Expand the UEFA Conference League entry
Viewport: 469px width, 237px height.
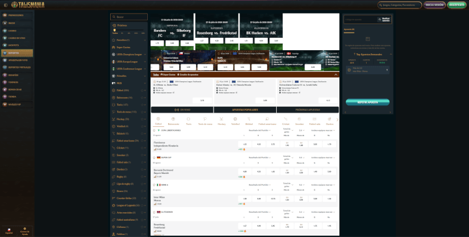click(x=145, y=69)
